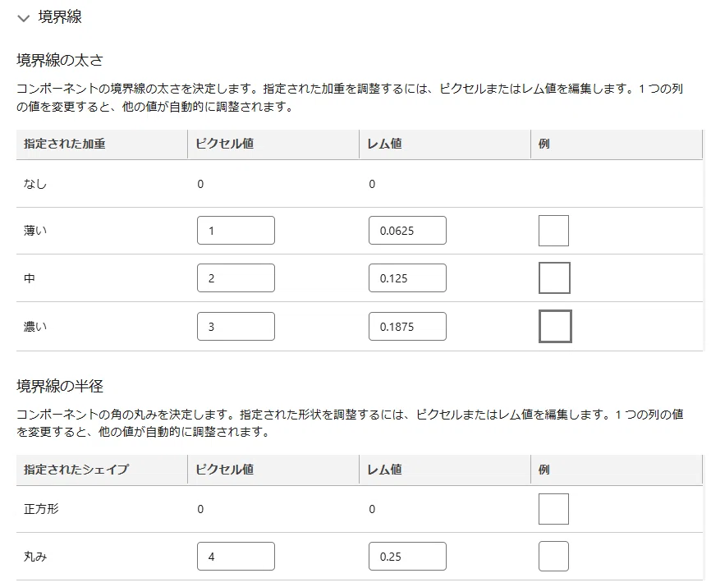Click pixel value field for 丸み
This screenshot has height=587, width=711.
click(x=236, y=556)
